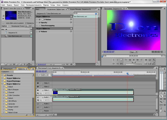Toggle the lock box for Video 1 track
Viewport: 167px width, 120px height.
40,90
